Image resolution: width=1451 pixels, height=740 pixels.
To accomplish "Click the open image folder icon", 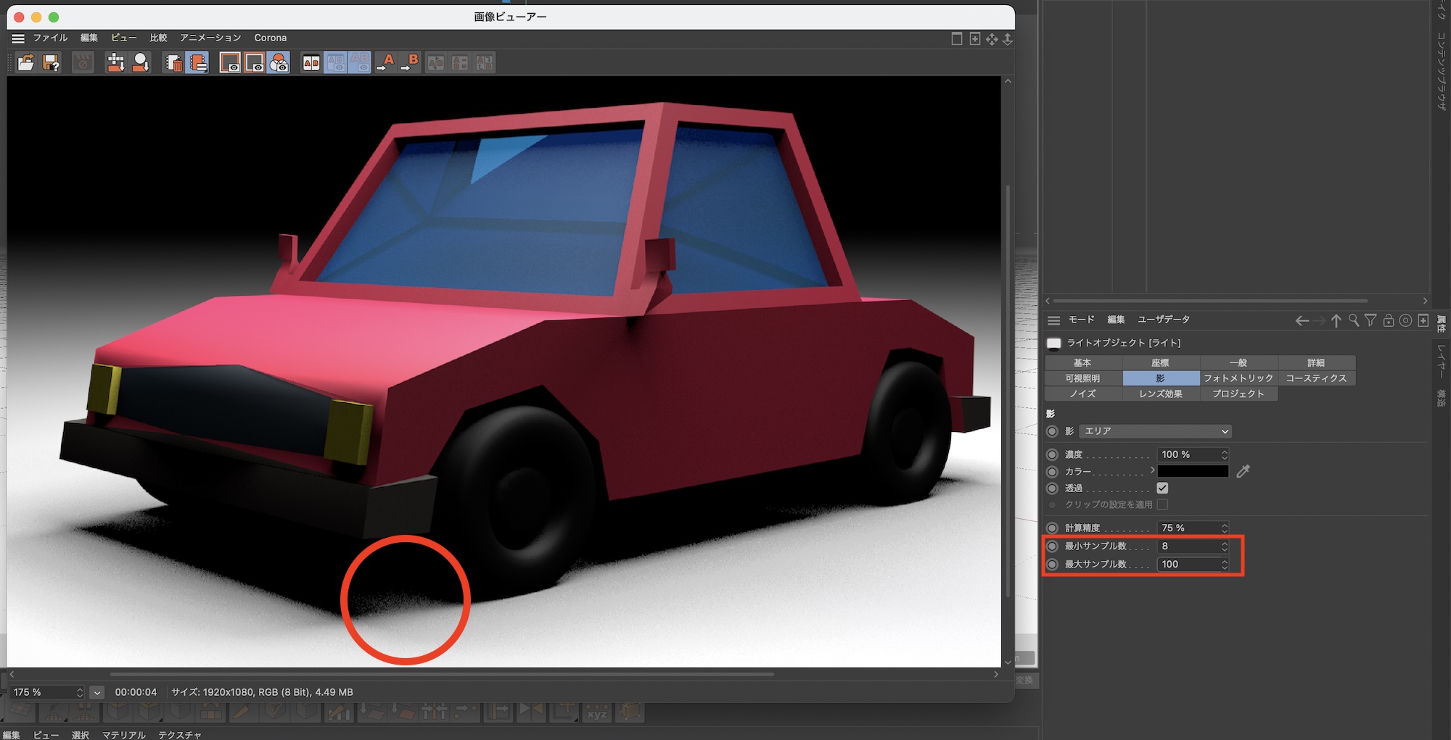I will (x=25, y=63).
